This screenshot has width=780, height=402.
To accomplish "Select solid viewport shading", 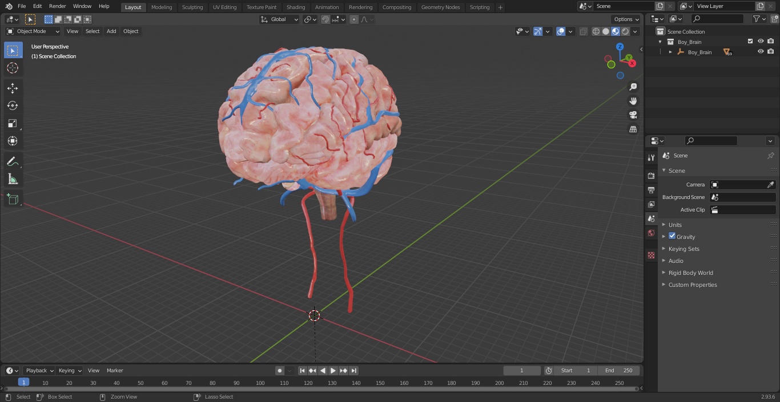I will pos(606,31).
